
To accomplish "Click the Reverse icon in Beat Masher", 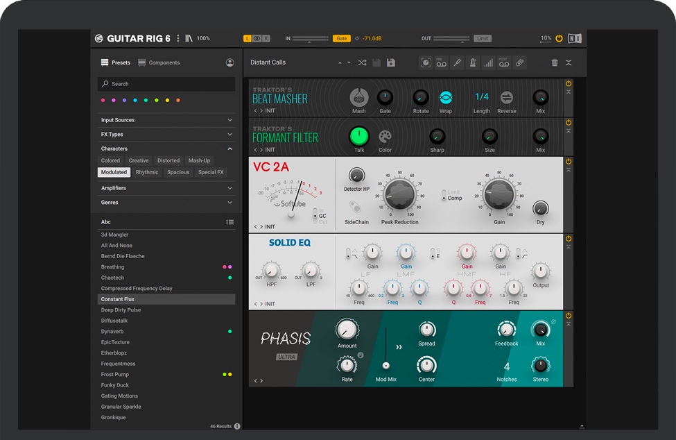I will [506, 97].
